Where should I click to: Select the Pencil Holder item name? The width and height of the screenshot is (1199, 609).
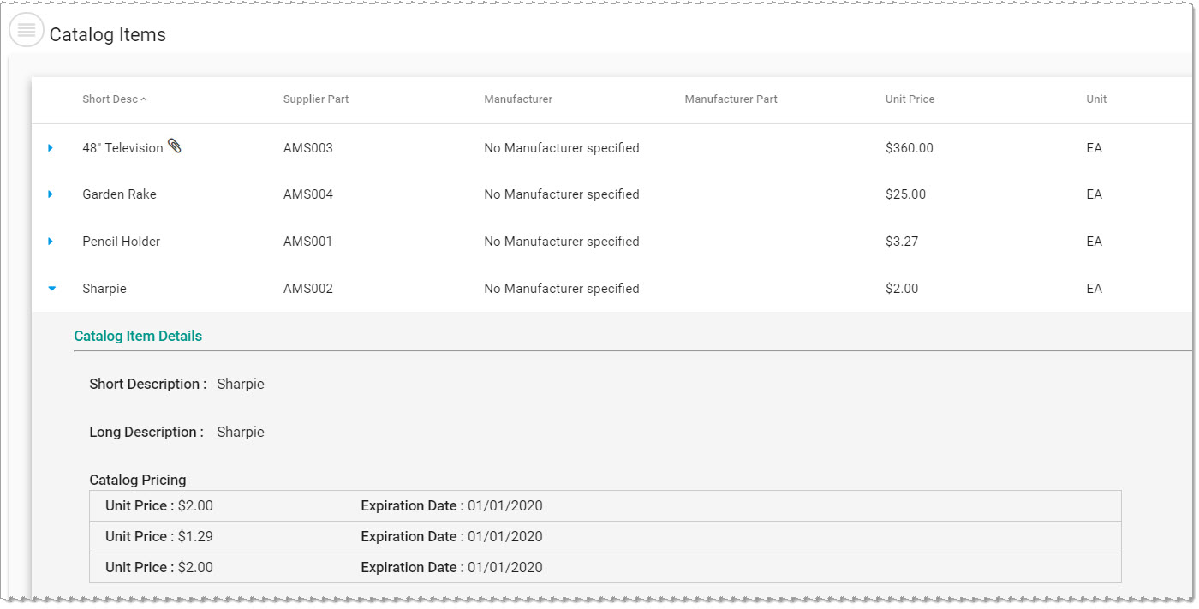[121, 242]
